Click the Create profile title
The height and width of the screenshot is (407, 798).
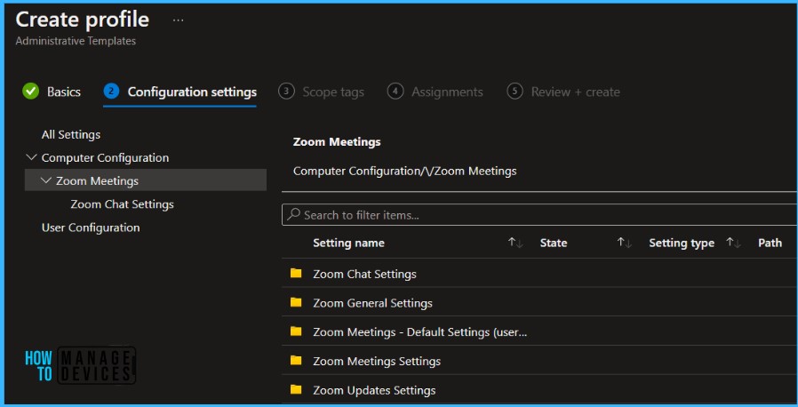coord(83,20)
